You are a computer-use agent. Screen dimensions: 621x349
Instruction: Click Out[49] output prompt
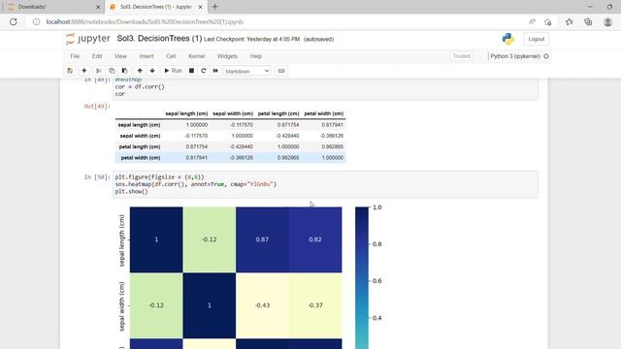tap(97, 106)
